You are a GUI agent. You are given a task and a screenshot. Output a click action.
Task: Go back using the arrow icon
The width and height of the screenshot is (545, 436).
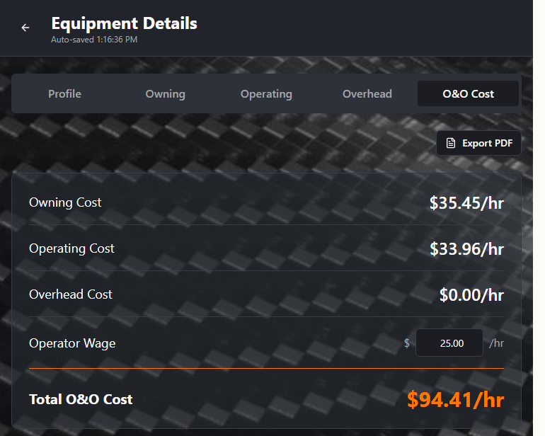point(25,28)
